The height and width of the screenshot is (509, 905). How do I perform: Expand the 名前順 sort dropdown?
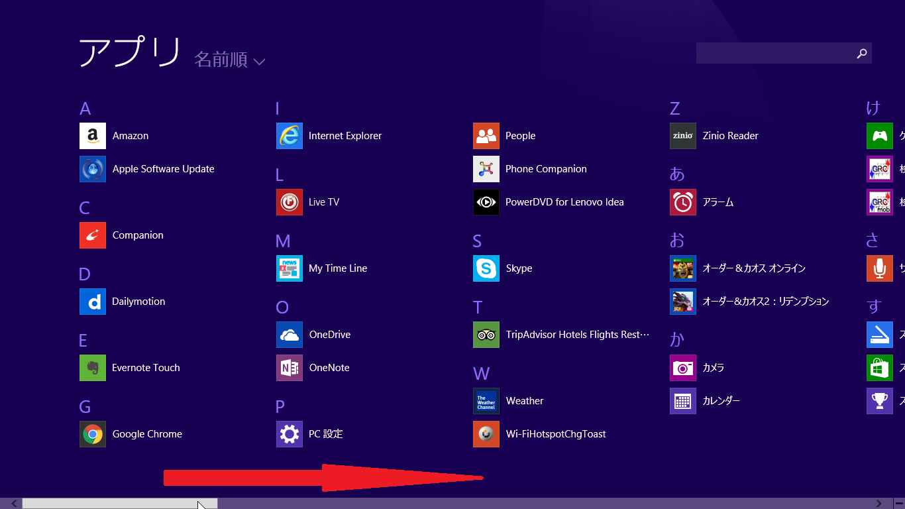pos(230,60)
